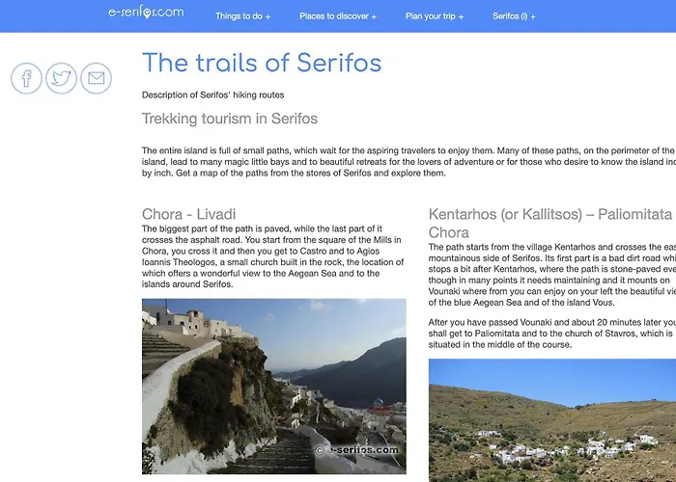Expand the Things to do menu

click(x=242, y=16)
